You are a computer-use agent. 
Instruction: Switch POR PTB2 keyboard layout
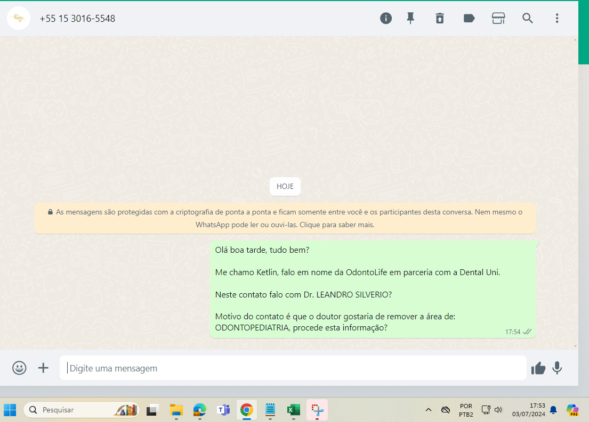466,410
